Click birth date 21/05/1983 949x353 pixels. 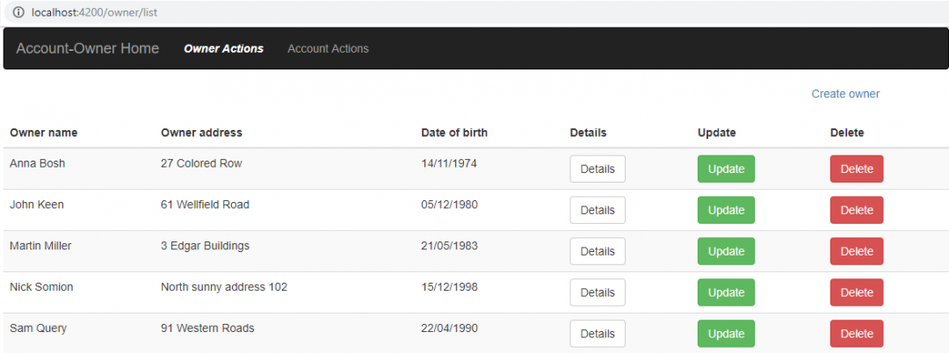[450, 245]
